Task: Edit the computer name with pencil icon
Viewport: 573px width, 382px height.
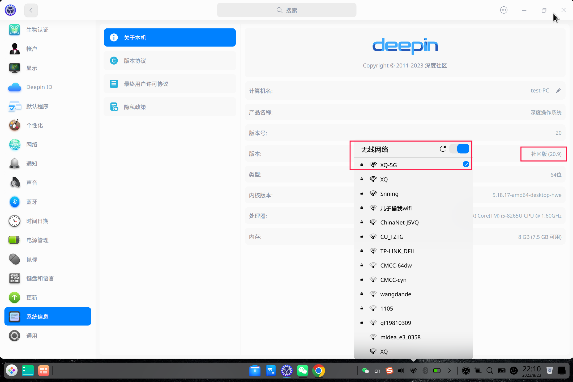Action: pyautogui.click(x=558, y=91)
